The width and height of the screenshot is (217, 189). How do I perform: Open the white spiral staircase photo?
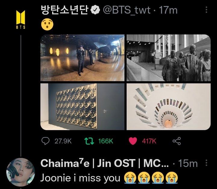(x=168, y=107)
